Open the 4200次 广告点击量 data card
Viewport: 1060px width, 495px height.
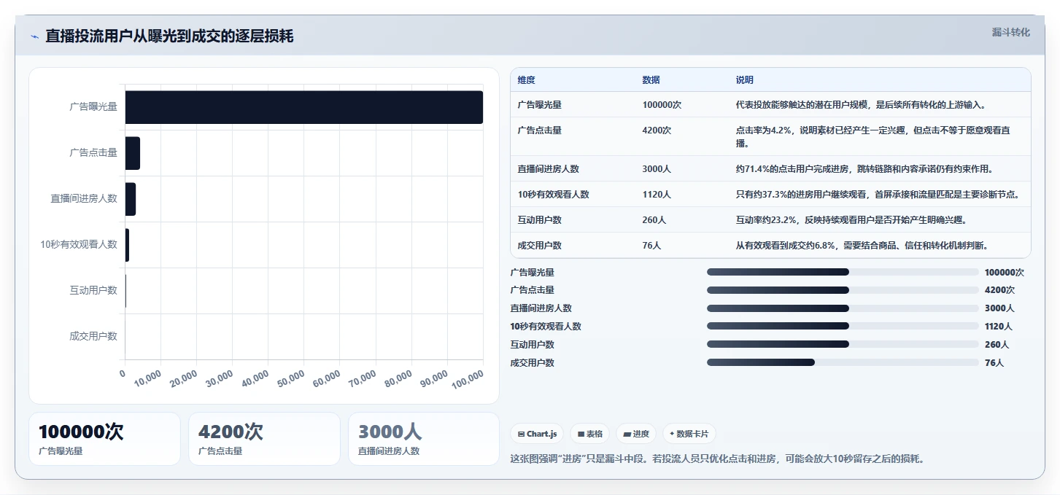264,439
